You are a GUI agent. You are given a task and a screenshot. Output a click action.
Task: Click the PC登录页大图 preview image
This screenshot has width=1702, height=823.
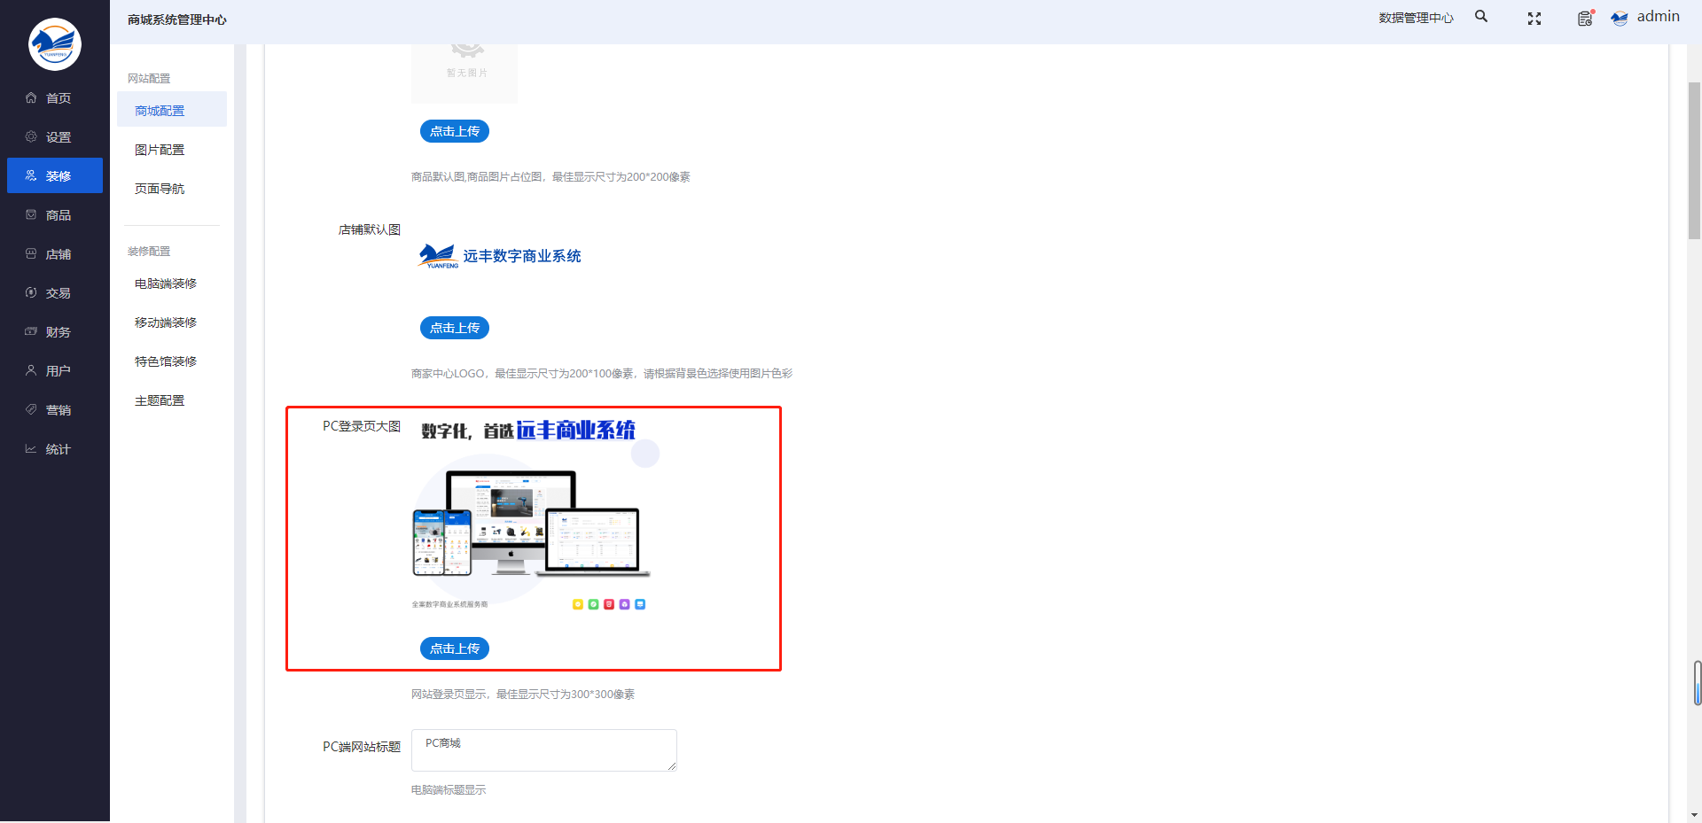(535, 515)
